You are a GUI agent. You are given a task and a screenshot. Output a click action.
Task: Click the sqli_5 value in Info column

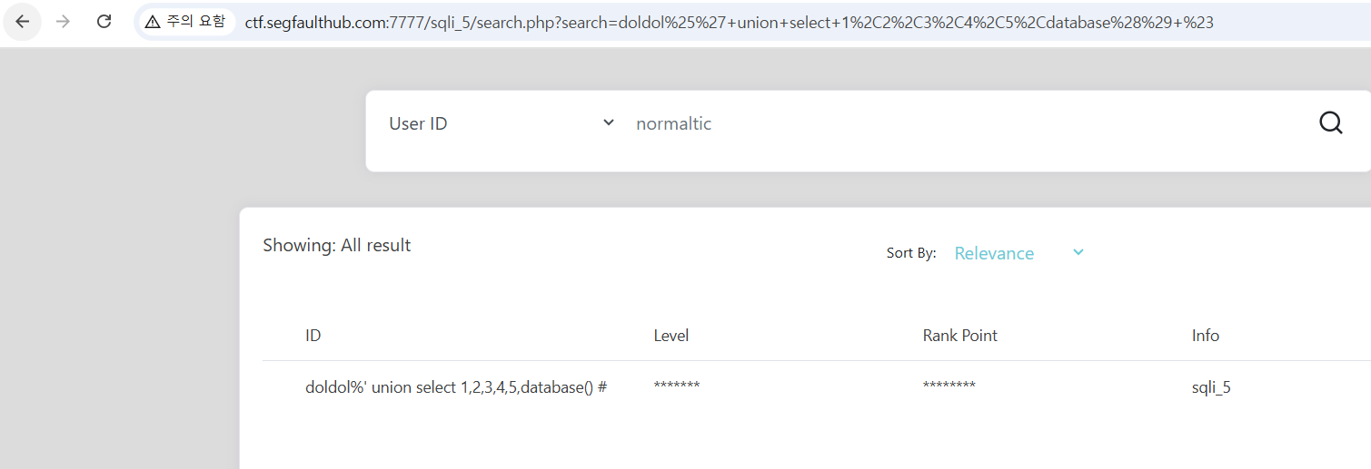tap(1211, 387)
